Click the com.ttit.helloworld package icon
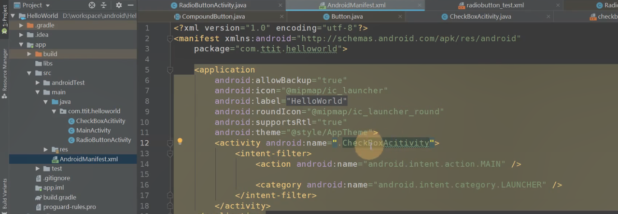The width and height of the screenshot is (618, 214). coord(63,111)
